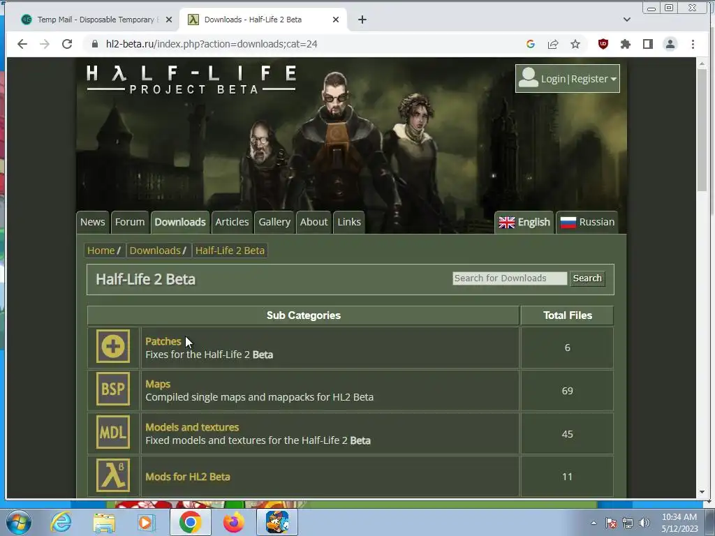Click the Half-Life Project Beta logo

coord(191,80)
